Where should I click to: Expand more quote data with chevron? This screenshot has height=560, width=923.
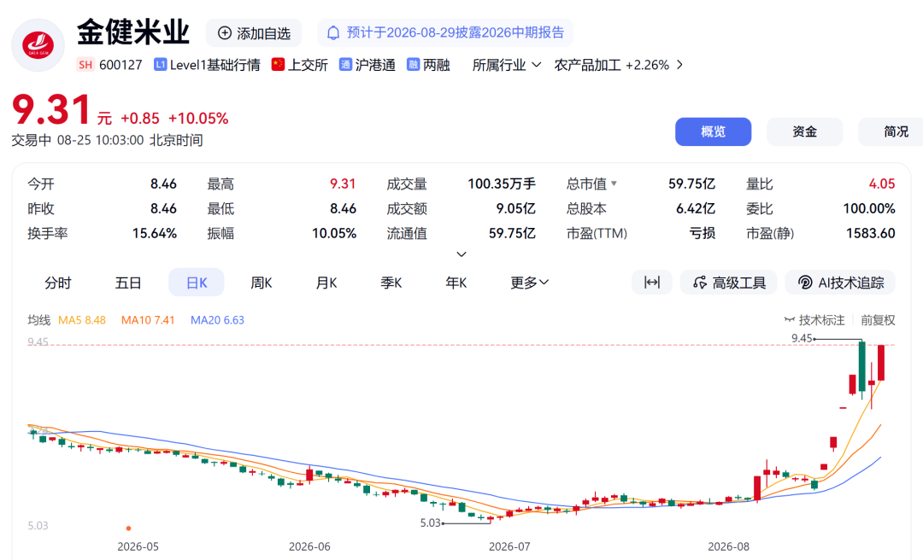(x=461, y=254)
